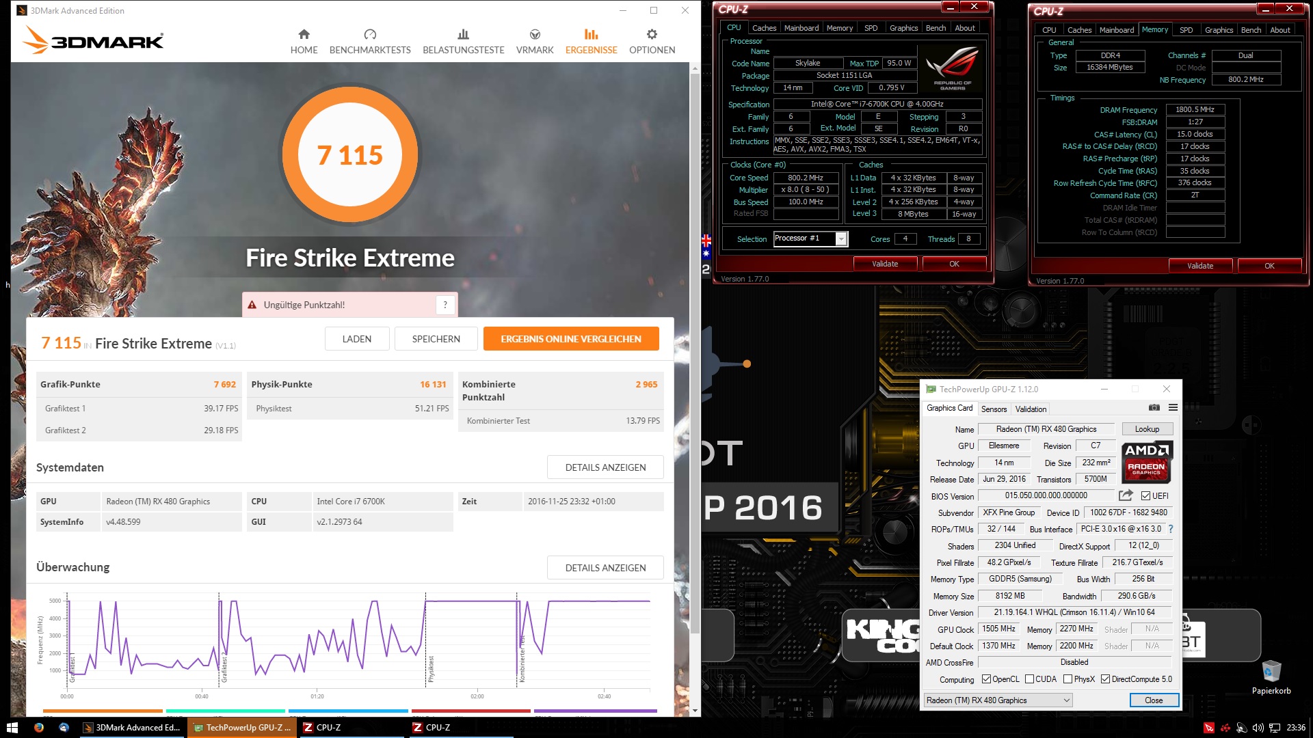
Task: Click the 3DMark logo
Action: coord(93,40)
